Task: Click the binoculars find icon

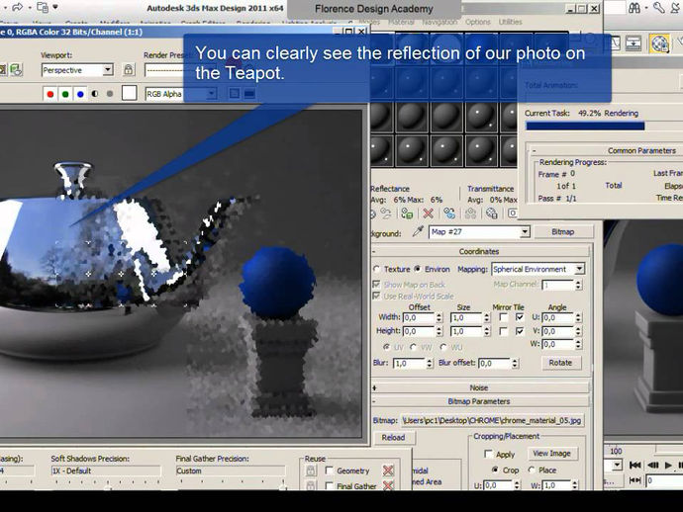Action: [634, 8]
